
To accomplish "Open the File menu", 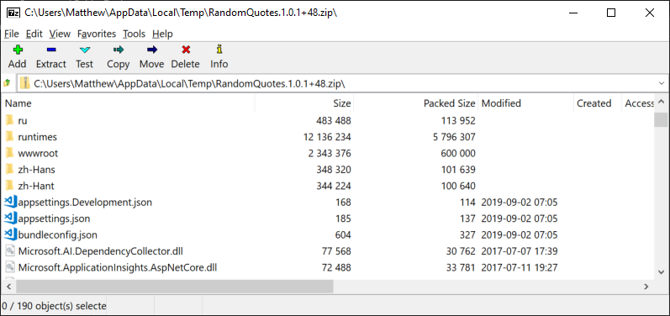I will click(x=12, y=34).
